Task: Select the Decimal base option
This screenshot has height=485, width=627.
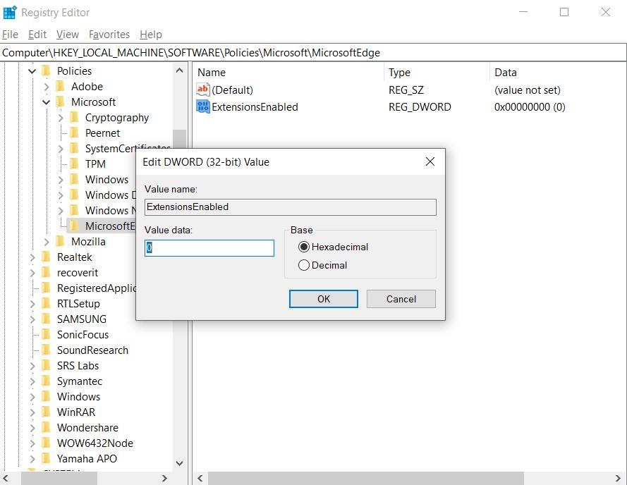Action: click(x=304, y=266)
